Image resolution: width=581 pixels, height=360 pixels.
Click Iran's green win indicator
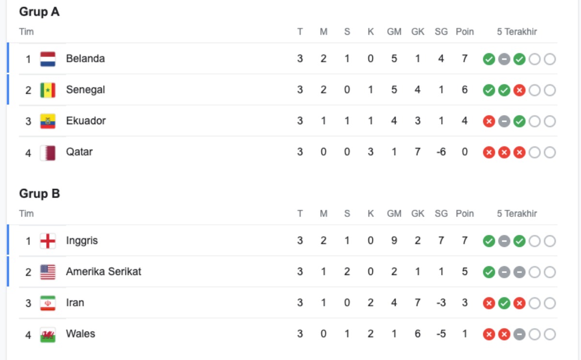click(x=504, y=303)
